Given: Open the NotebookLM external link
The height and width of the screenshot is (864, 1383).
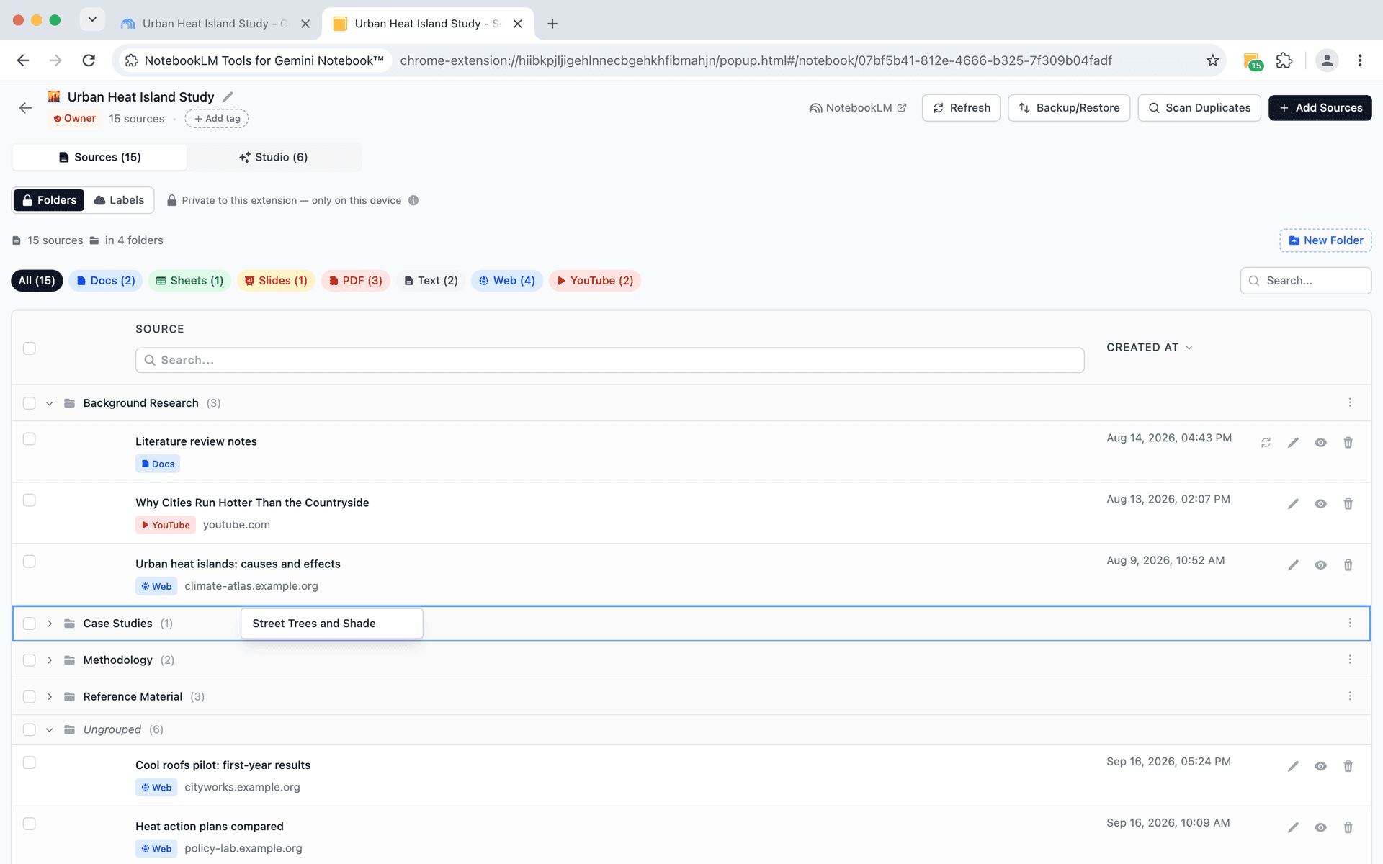Looking at the screenshot, I should tap(857, 108).
